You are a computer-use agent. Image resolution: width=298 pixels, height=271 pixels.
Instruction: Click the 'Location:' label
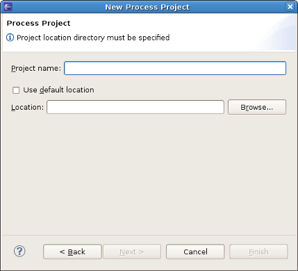tap(27, 107)
